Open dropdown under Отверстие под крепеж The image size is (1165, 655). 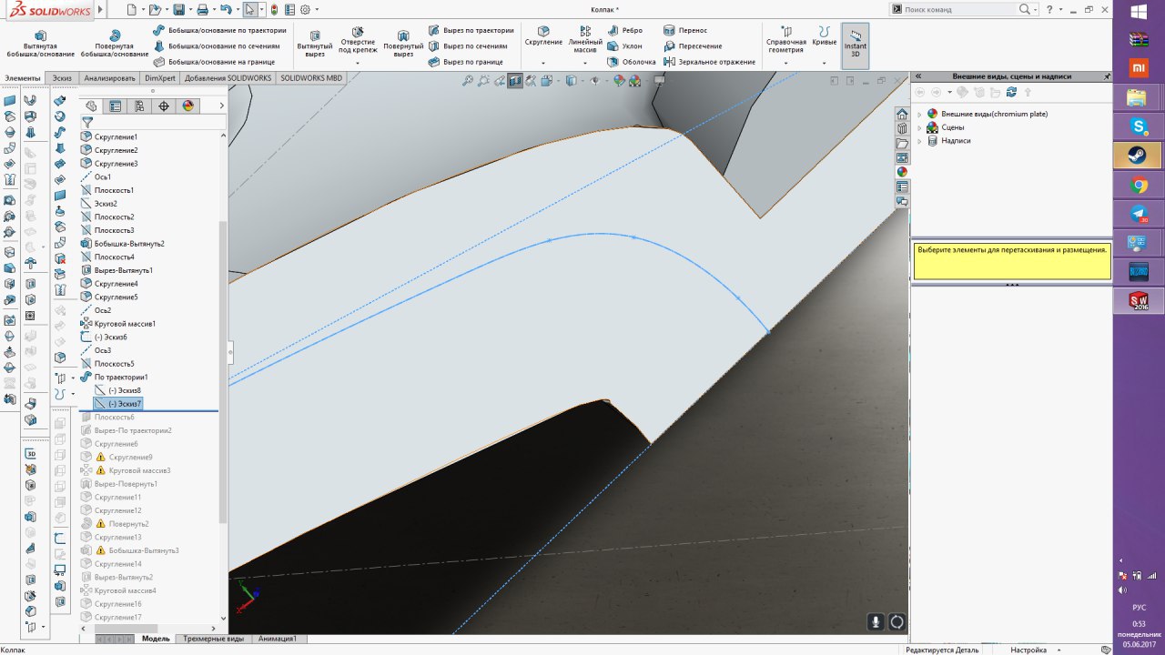[x=358, y=63]
